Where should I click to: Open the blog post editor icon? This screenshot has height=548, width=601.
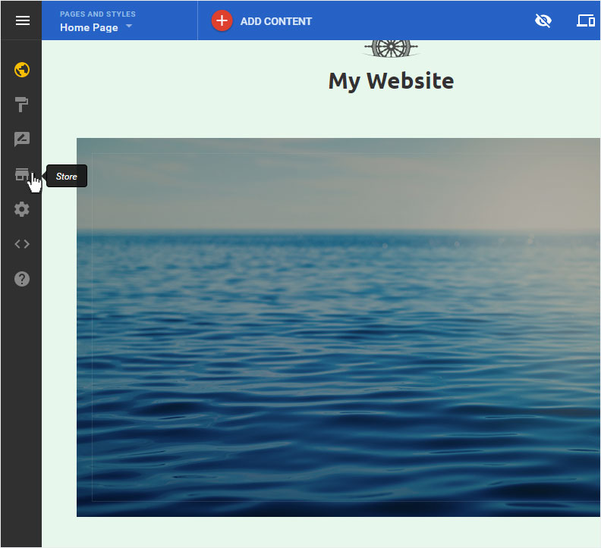tap(22, 139)
